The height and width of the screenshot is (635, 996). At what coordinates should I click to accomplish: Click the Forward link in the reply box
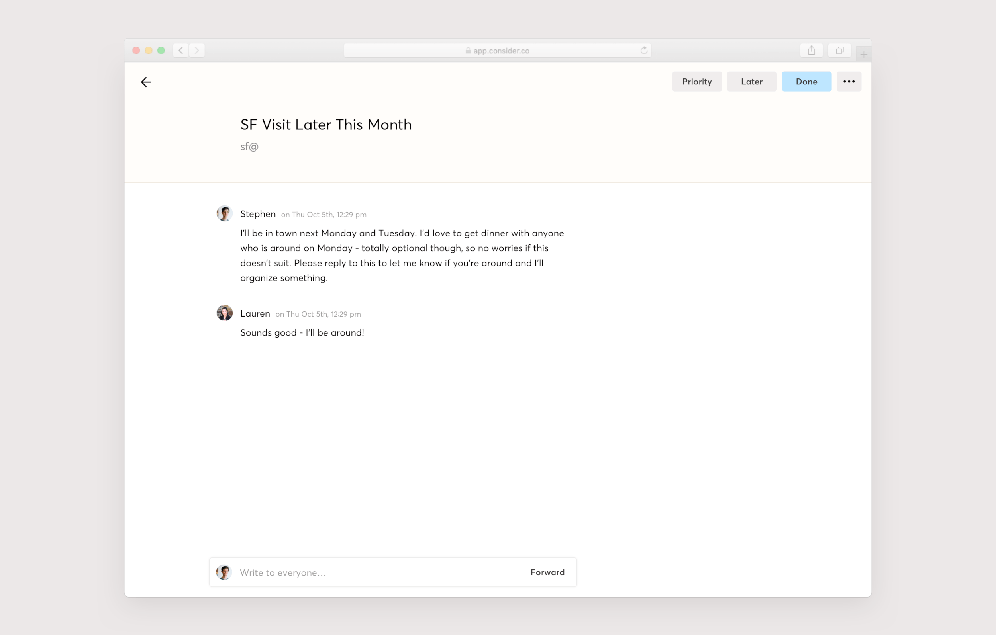coord(547,572)
